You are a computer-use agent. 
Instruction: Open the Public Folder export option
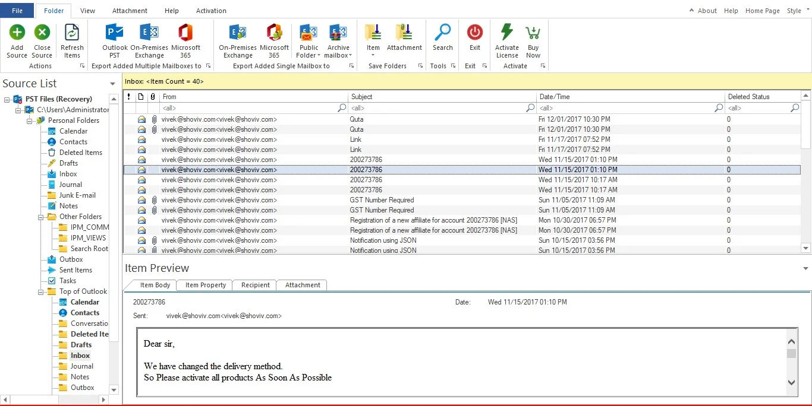(x=309, y=40)
